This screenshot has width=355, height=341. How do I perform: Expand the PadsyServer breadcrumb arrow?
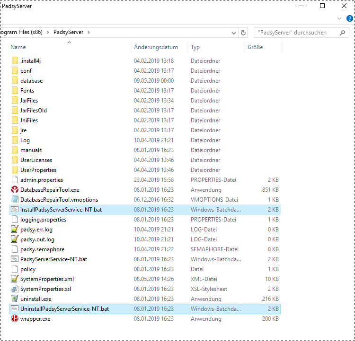(89, 33)
